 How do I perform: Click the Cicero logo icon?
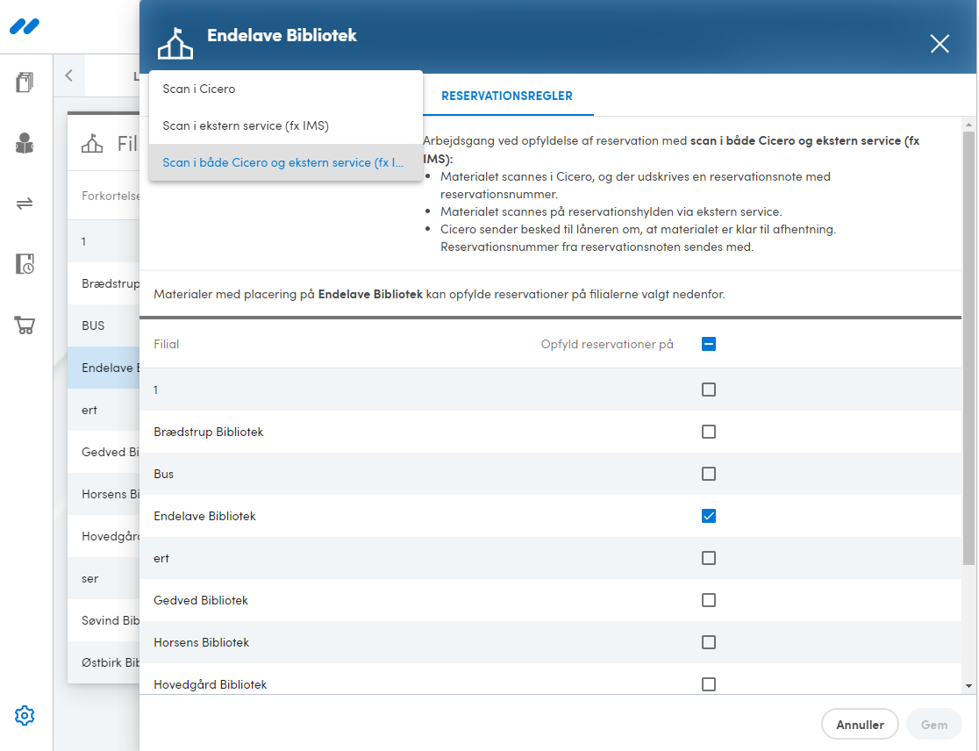pyautogui.click(x=25, y=26)
